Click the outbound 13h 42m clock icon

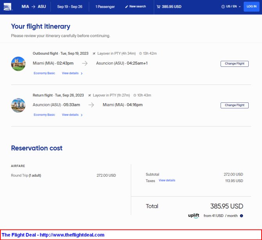(x=140, y=54)
